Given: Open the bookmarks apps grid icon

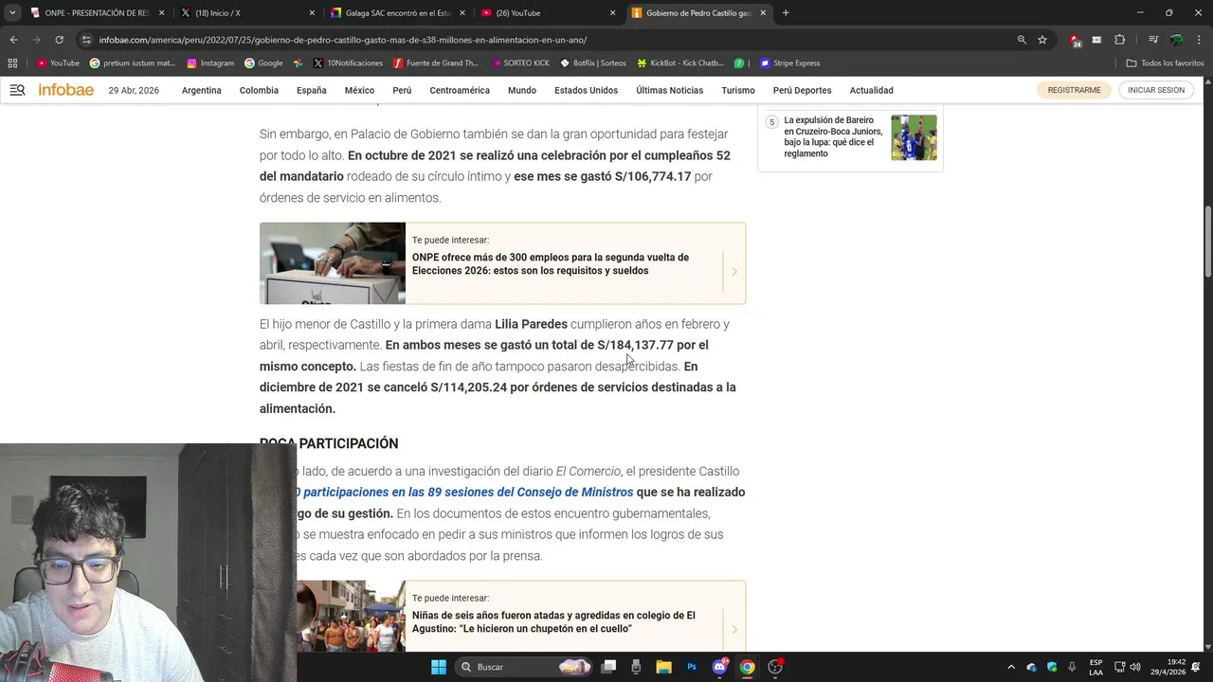Looking at the screenshot, I should point(12,63).
